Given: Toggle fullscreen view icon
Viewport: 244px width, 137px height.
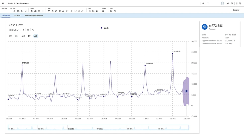Looking at the screenshot, I should click(111, 11).
